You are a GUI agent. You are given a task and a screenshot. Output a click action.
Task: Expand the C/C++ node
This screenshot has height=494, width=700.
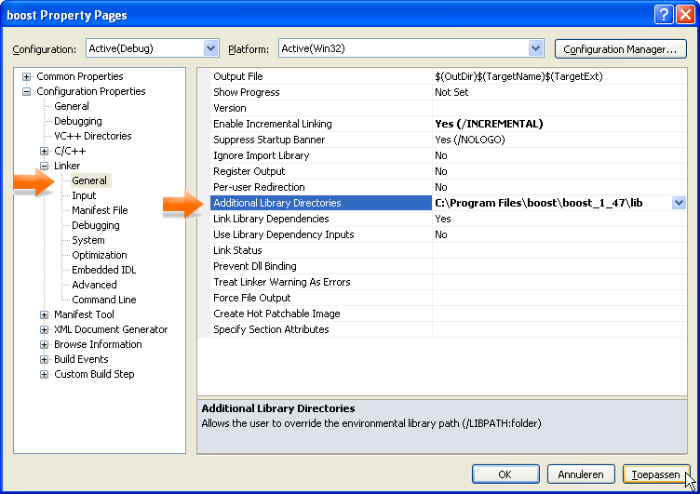coord(44,151)
